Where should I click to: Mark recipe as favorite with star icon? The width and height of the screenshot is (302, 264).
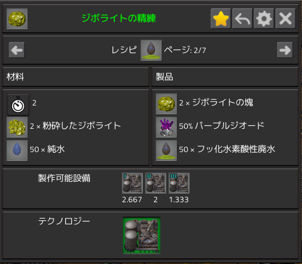[221, 19]
